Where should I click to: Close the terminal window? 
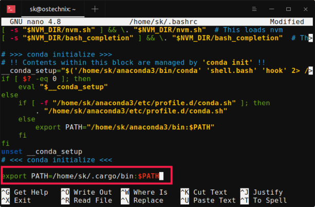coord(306,9)
